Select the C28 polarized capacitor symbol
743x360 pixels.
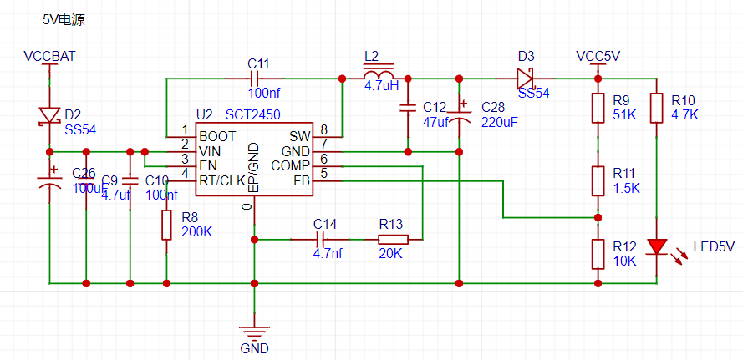coord(459,113)
